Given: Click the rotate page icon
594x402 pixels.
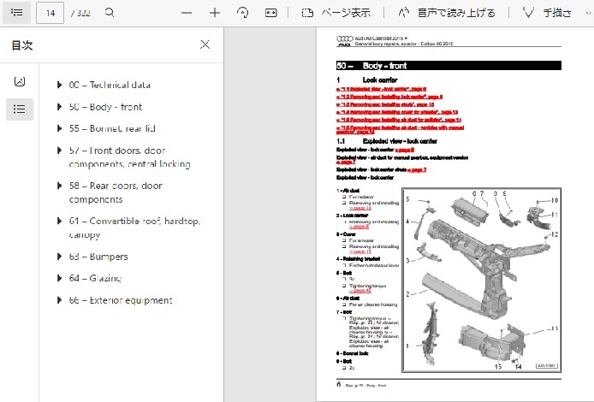Looking at the screenshot, I should (x=243, y=13).
